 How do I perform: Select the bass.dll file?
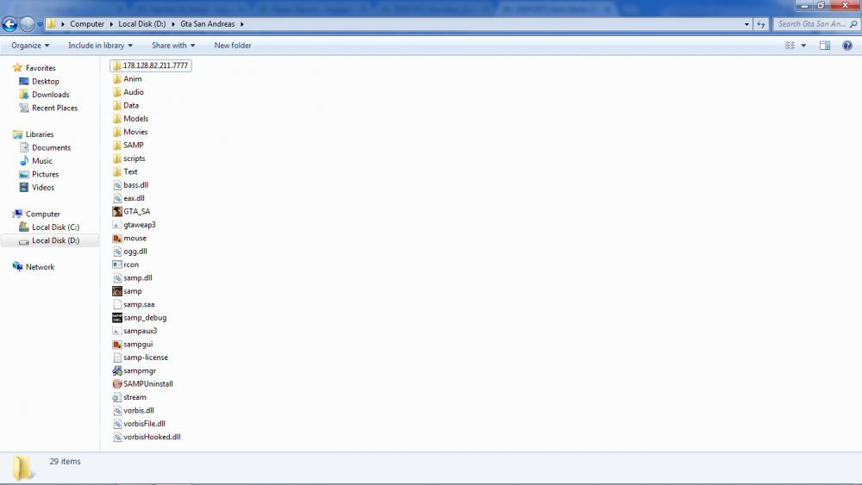pos(130,185)
